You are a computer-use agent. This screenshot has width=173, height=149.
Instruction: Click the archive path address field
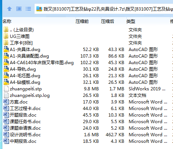click(x=104, y=9)
